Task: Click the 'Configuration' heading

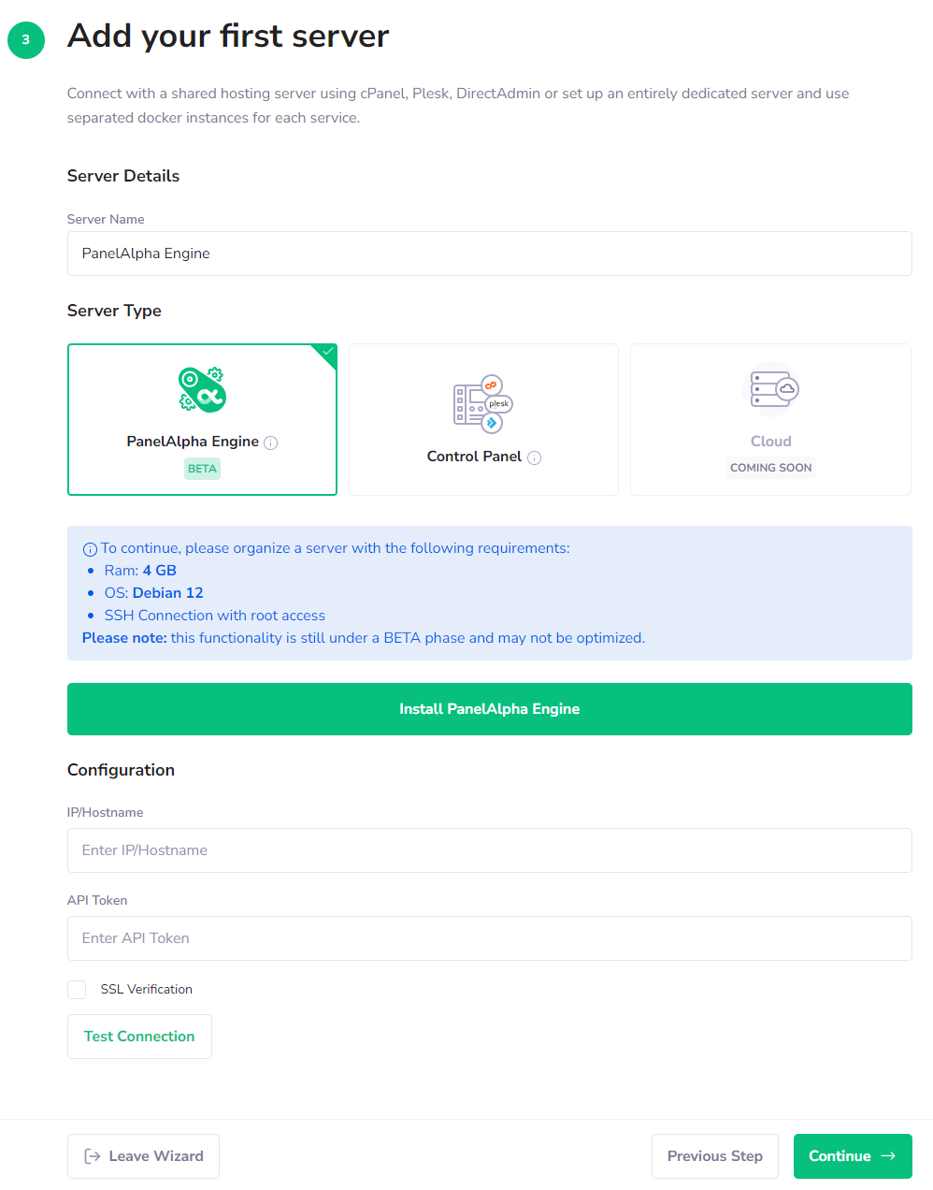Action: [121, 770]
